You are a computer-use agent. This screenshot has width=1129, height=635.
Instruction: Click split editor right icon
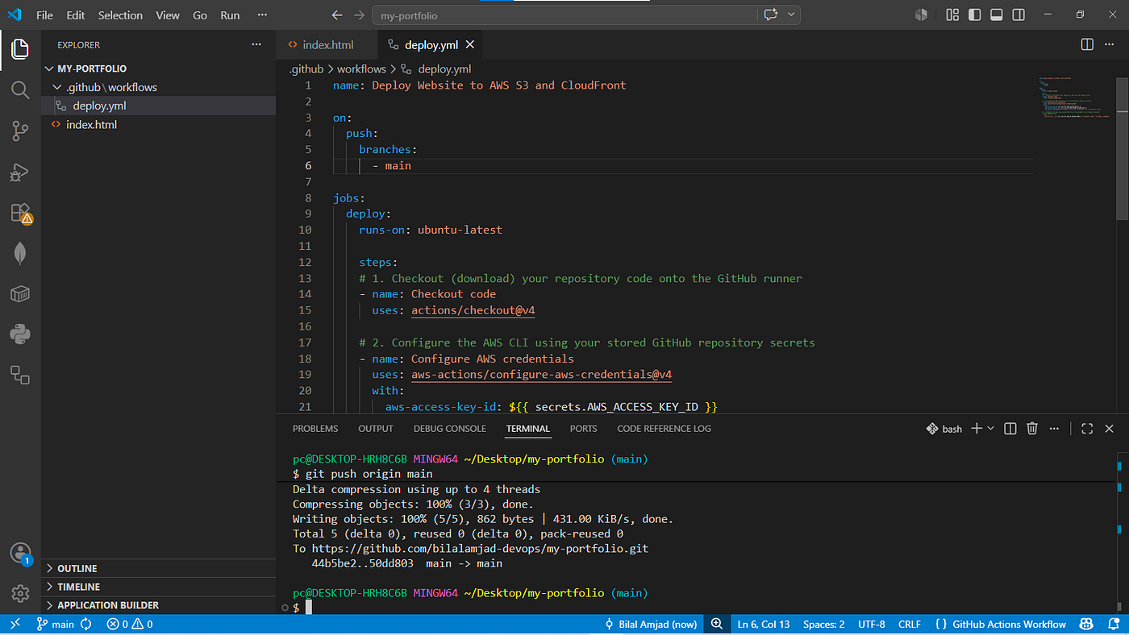click(1087, 44)
